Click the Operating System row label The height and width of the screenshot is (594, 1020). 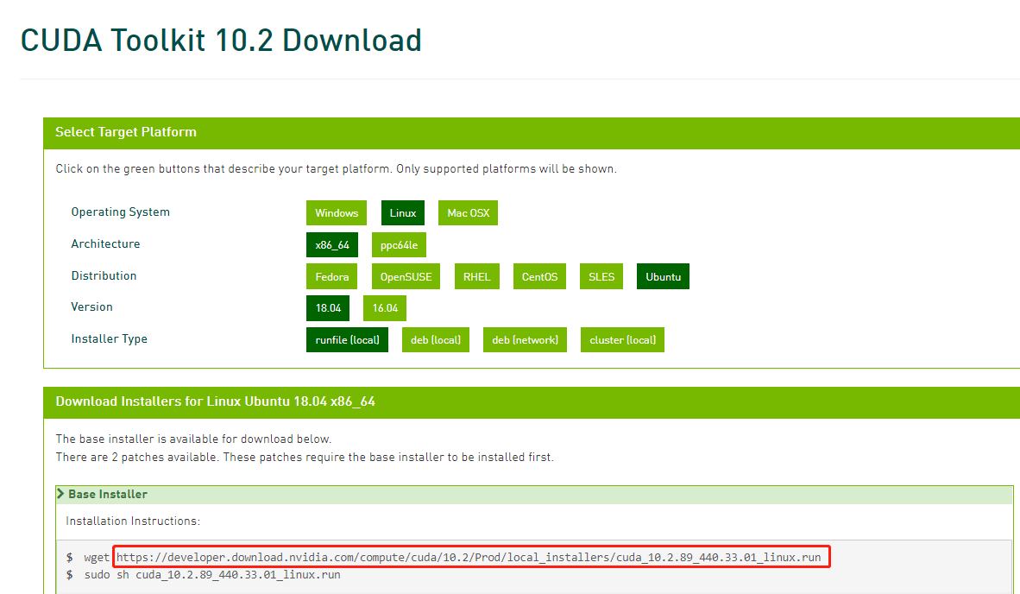(x=120, y=212)
